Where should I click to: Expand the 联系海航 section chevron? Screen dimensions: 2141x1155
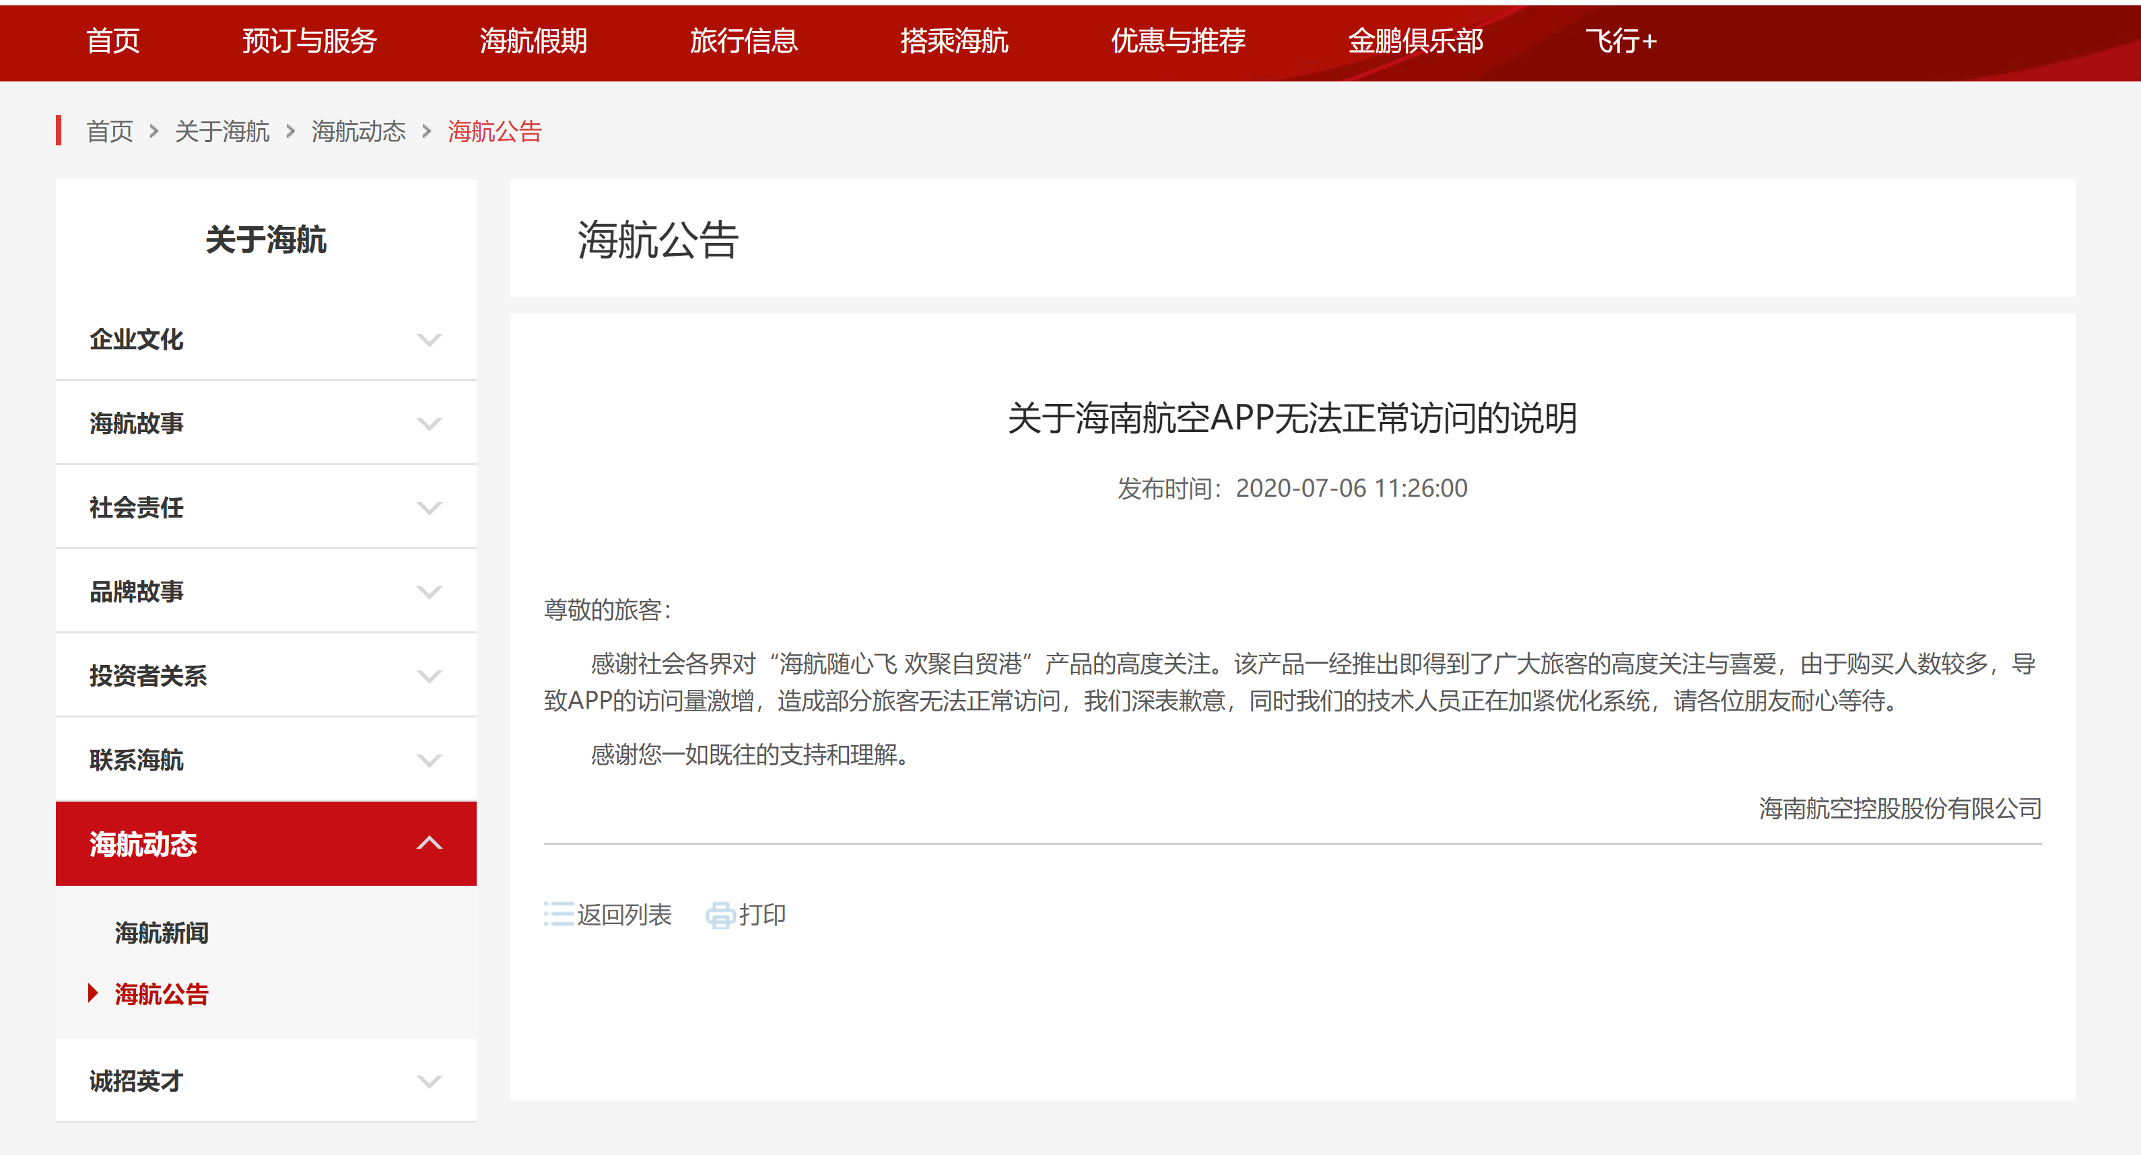(x=429, y=759)
